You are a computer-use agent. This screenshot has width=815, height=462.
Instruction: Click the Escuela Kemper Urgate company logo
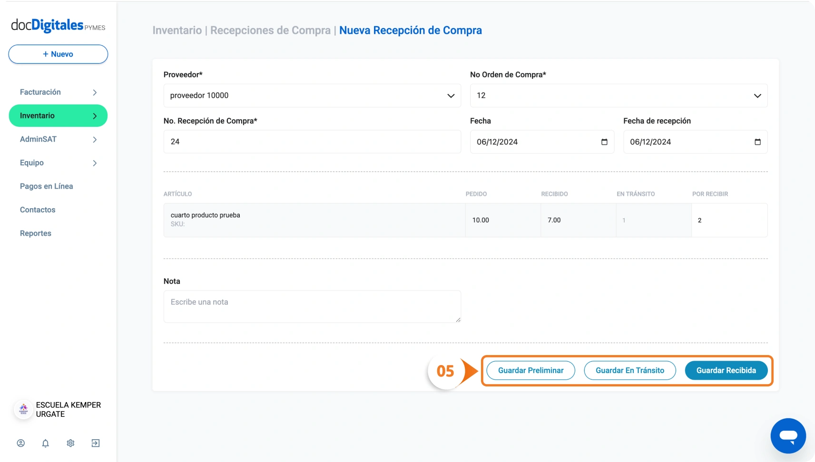[23, 409]
